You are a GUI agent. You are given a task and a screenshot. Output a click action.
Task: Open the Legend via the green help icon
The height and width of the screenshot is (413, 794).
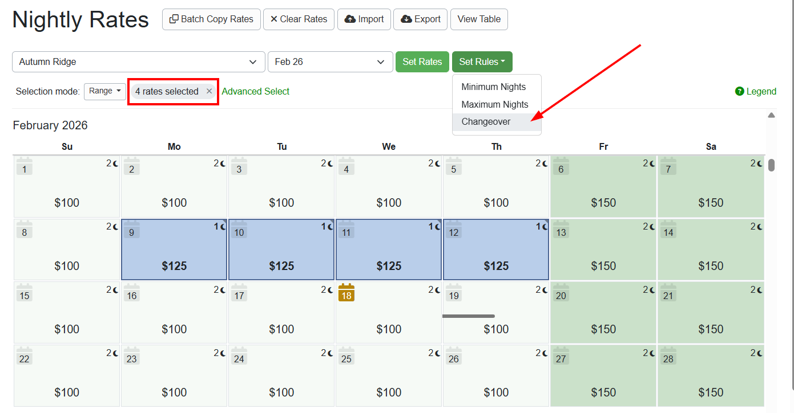739,91
